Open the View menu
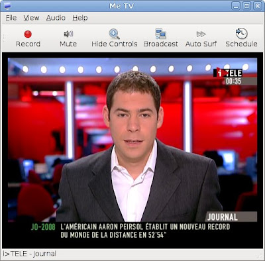The height and width of the screenshot is (261, 265). point(31,18)
